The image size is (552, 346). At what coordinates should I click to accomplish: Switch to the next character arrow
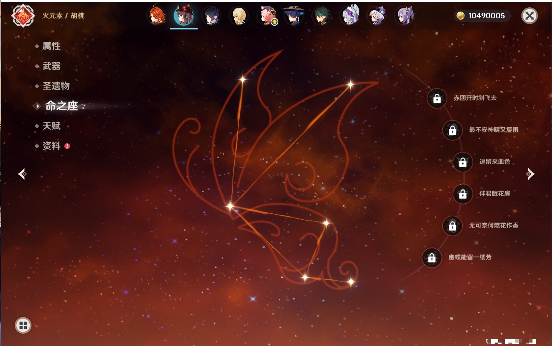530,174
